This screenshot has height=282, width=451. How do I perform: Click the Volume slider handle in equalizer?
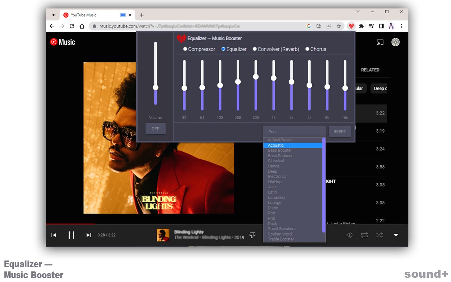pyautogui.click(x=155, y=87)
